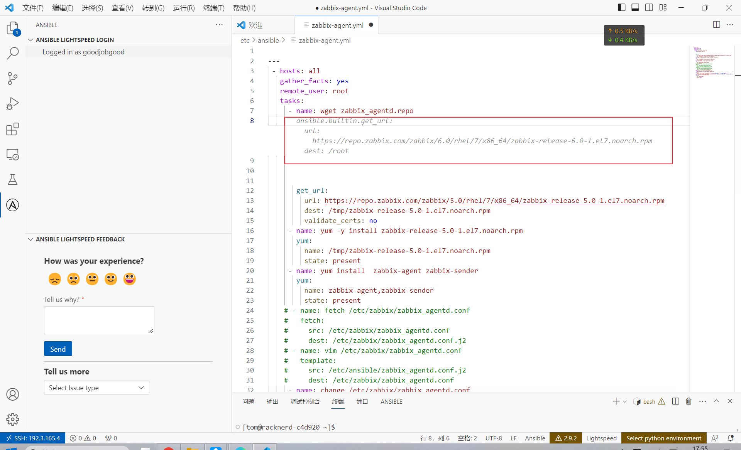The image size is (741, 450).
Task: Send the Lightspeed feedback
Action: [x=58, y=349]
